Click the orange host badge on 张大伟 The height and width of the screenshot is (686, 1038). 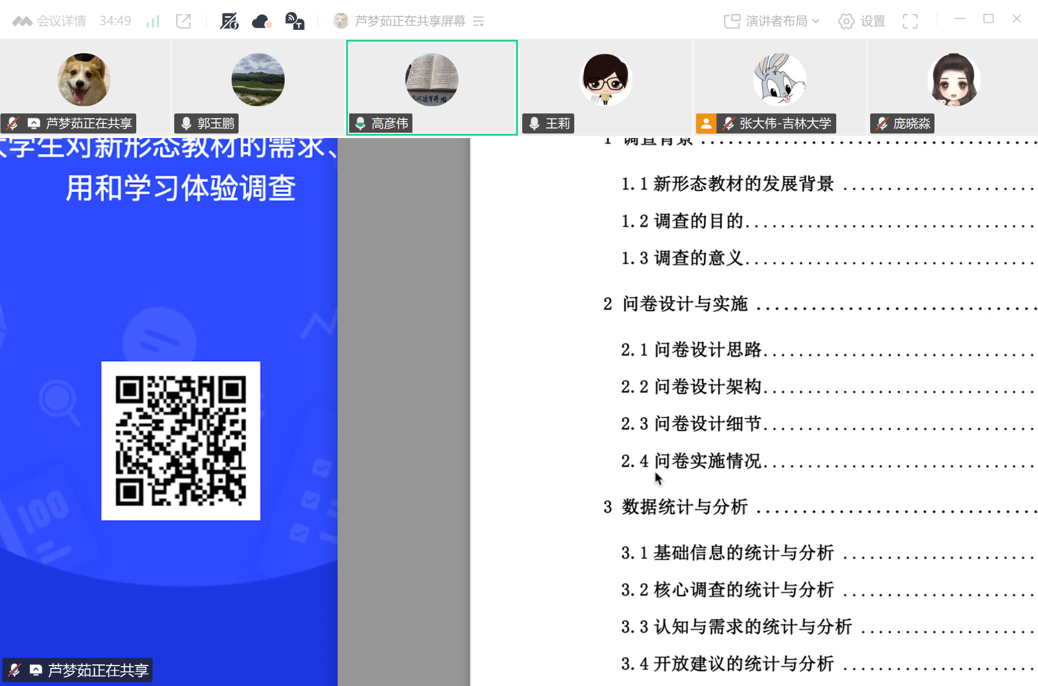coord(706,123)
